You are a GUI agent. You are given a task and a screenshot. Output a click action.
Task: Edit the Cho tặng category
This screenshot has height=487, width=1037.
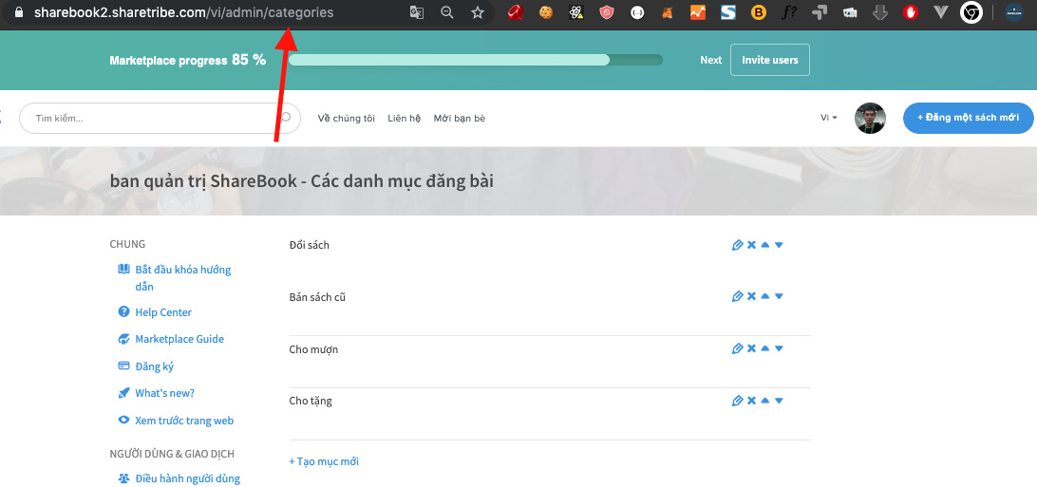pos(738,401)
